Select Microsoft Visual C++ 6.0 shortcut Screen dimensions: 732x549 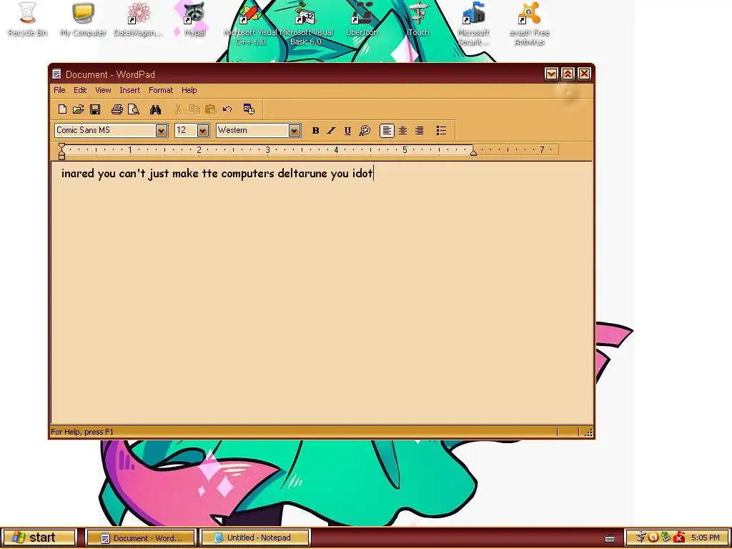click(x=250, y=24)
